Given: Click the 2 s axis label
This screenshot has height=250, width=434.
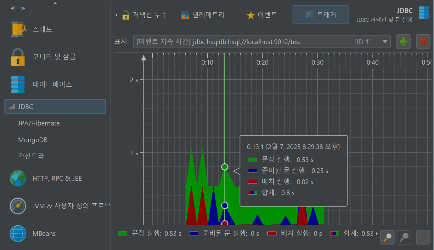Looking at the screenshot, I should pos(134,80).
